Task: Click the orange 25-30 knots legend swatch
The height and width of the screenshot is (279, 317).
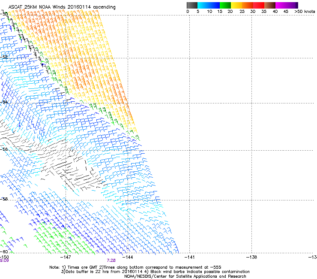Action: pyautogui.click(x=248, y=5)
